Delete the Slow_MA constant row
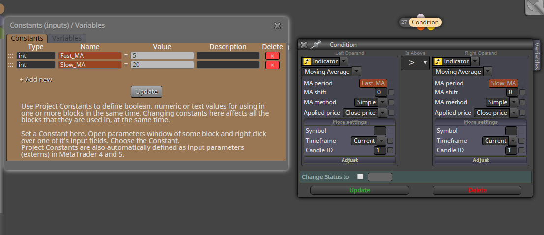The image size is (544, 235). 272,65
